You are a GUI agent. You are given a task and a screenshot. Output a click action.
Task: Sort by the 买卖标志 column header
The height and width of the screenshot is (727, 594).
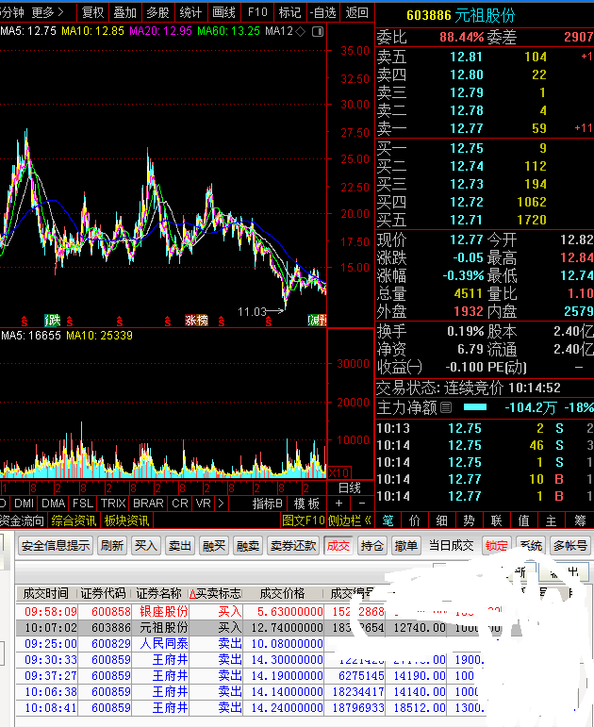coord(215,593)
